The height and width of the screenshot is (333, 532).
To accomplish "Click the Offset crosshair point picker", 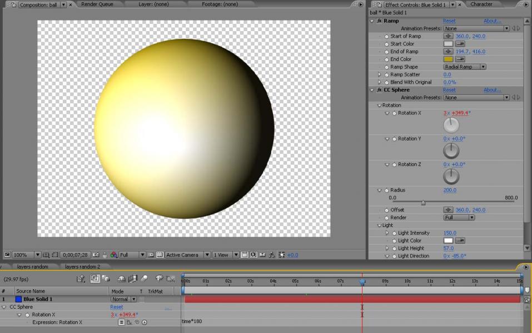I will click(x=448, y=210).
